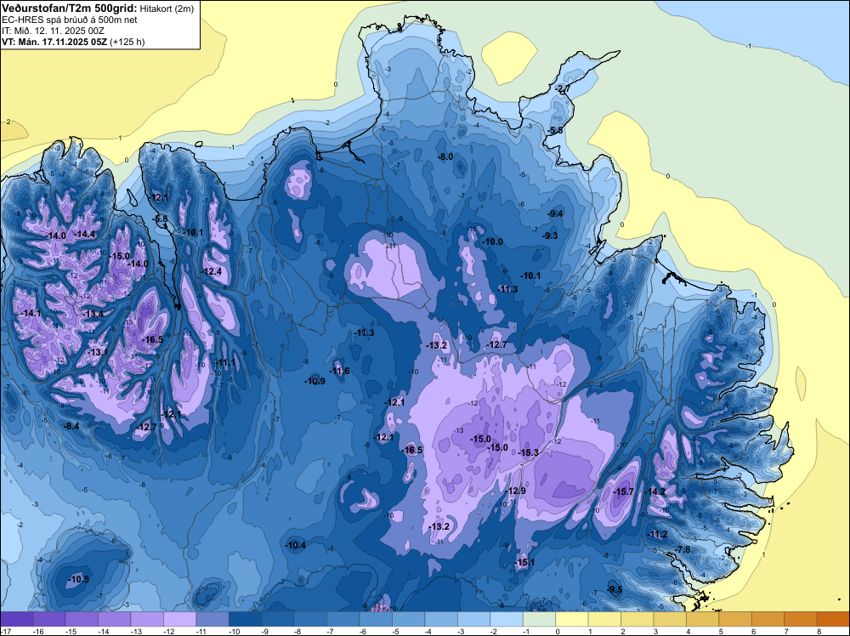Select legend swatch between -2 and -1
The height and width of the screenshot is (636, 850).
(507, 619)
